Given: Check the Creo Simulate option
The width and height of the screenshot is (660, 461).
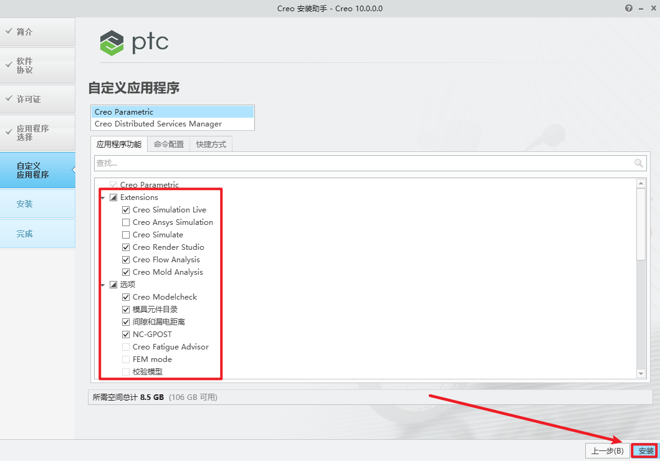Looking at the screenshot, I should 126,234.
